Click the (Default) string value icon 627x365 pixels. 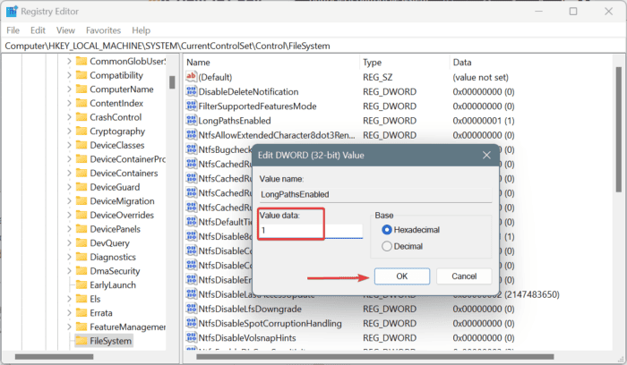pyautogui.click(x=192, y=77)
